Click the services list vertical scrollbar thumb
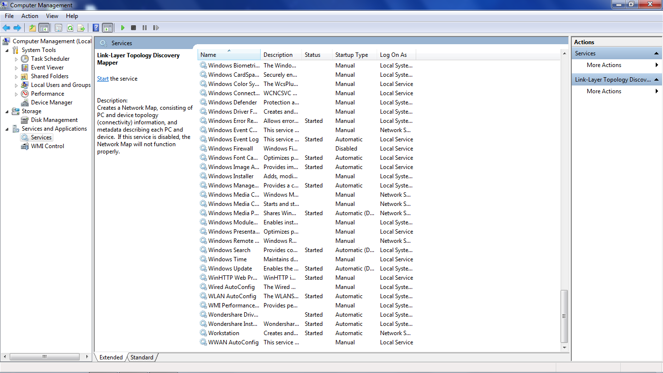 click(x=564, y=316)
